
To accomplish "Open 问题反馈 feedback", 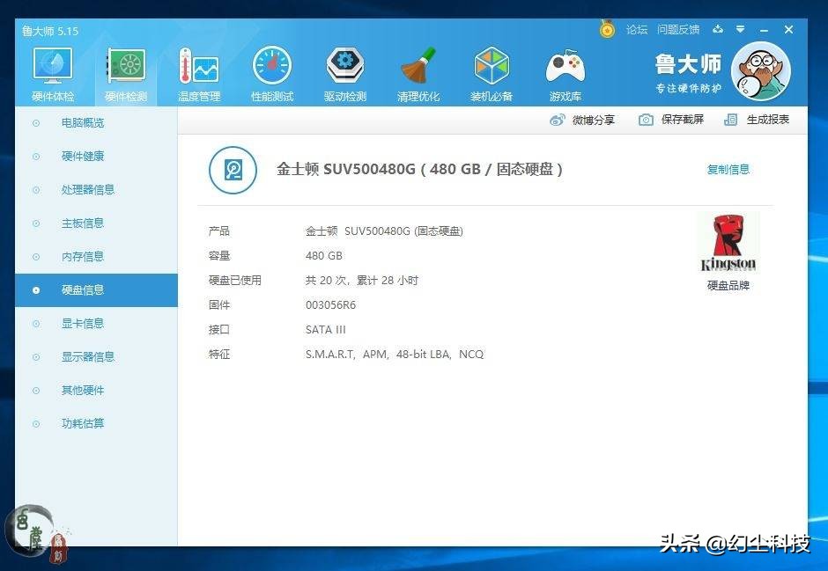I will tap(678, 29).
